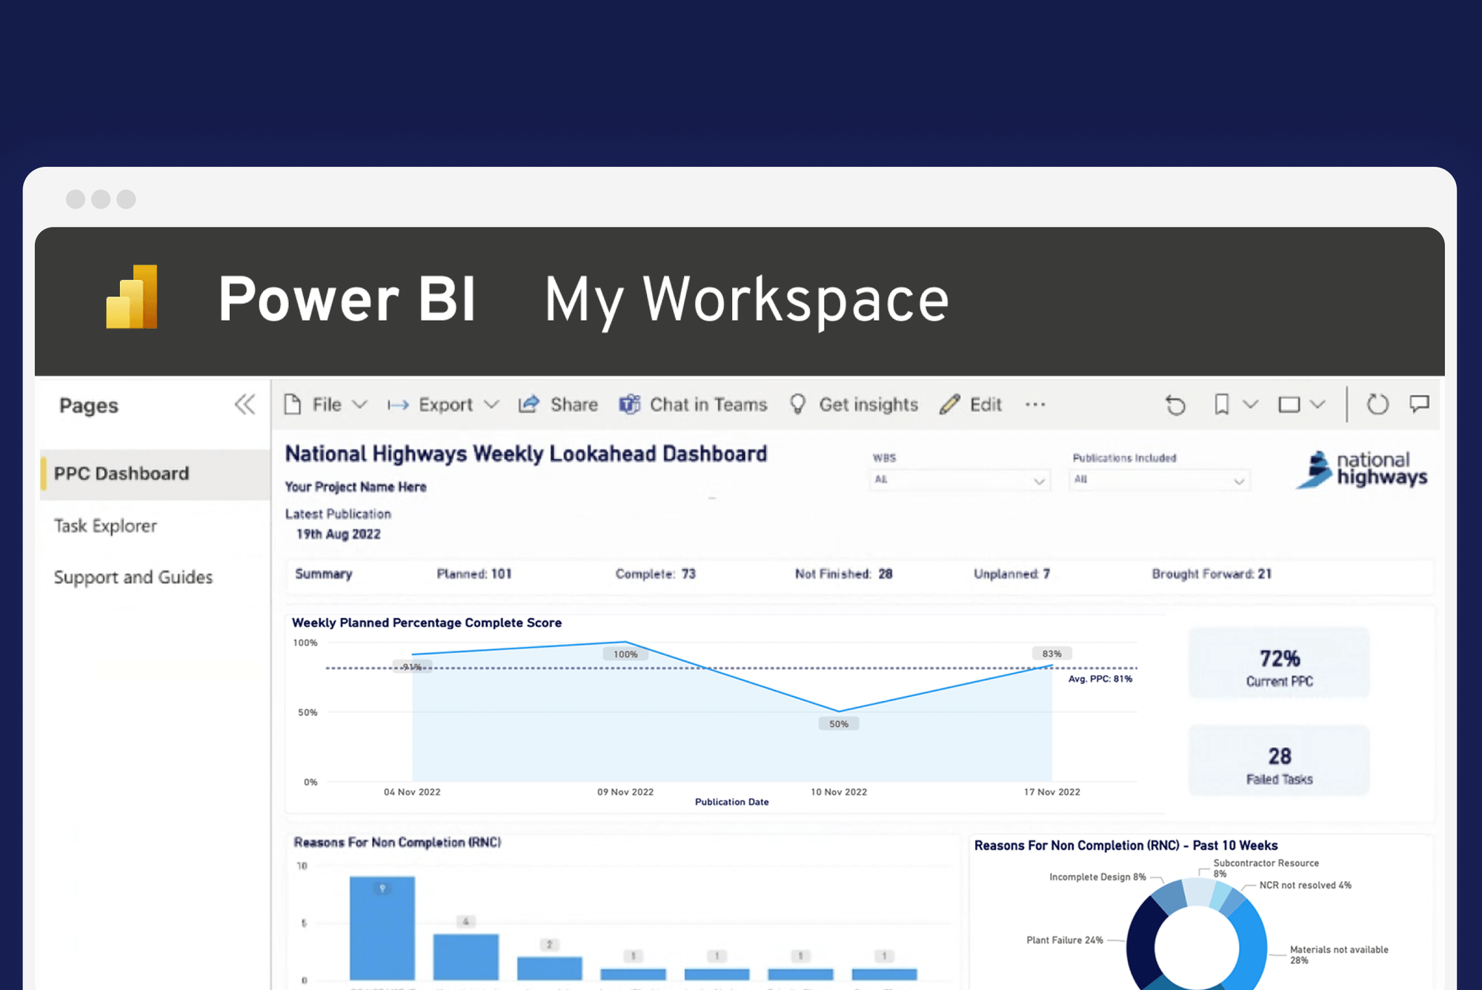Collapse the Pages pane with the double chevron

(x=245, y=405)
